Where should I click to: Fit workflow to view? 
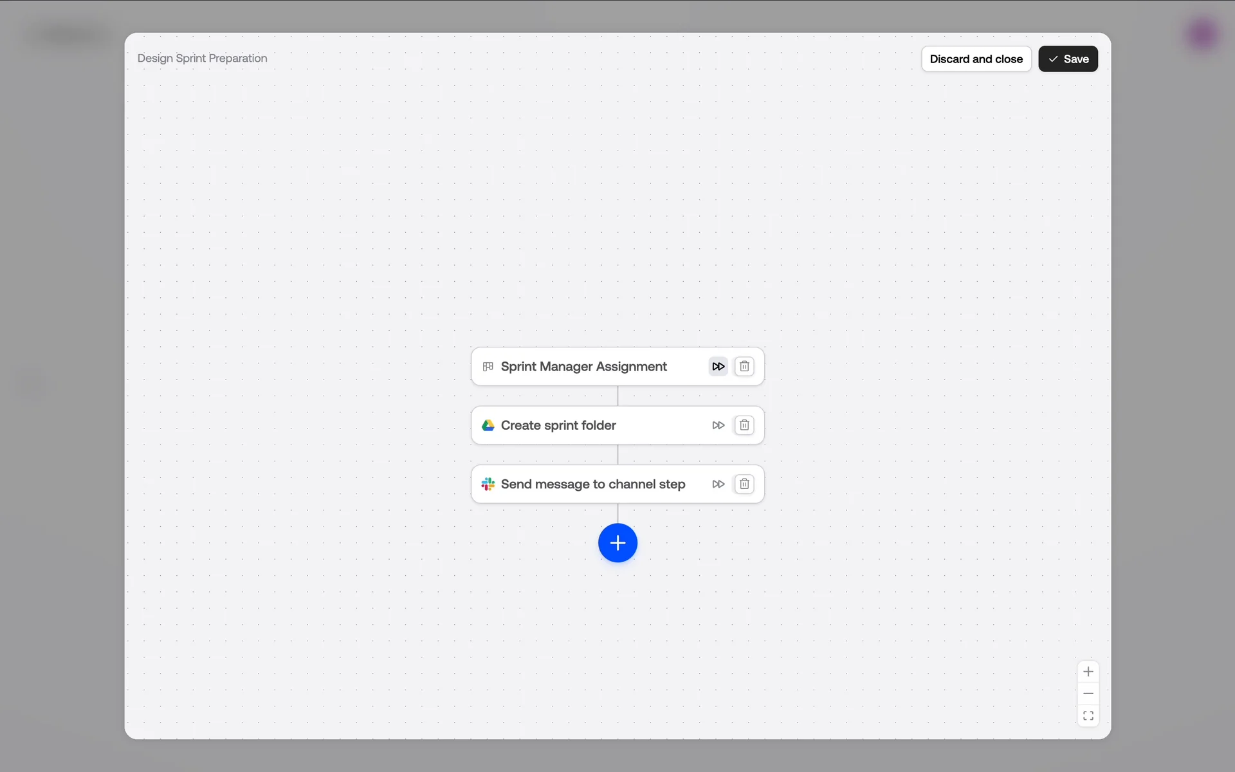click(1088, 715)
